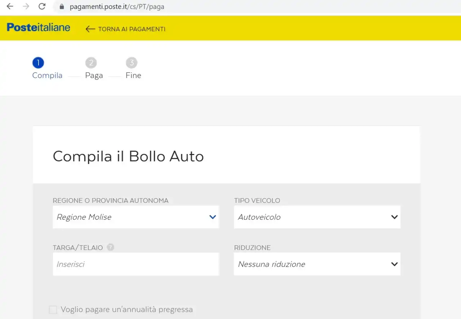This screenshot has width=461, height=319.
Task: Click the browser forward arrow
Action: tap(26, 6)
